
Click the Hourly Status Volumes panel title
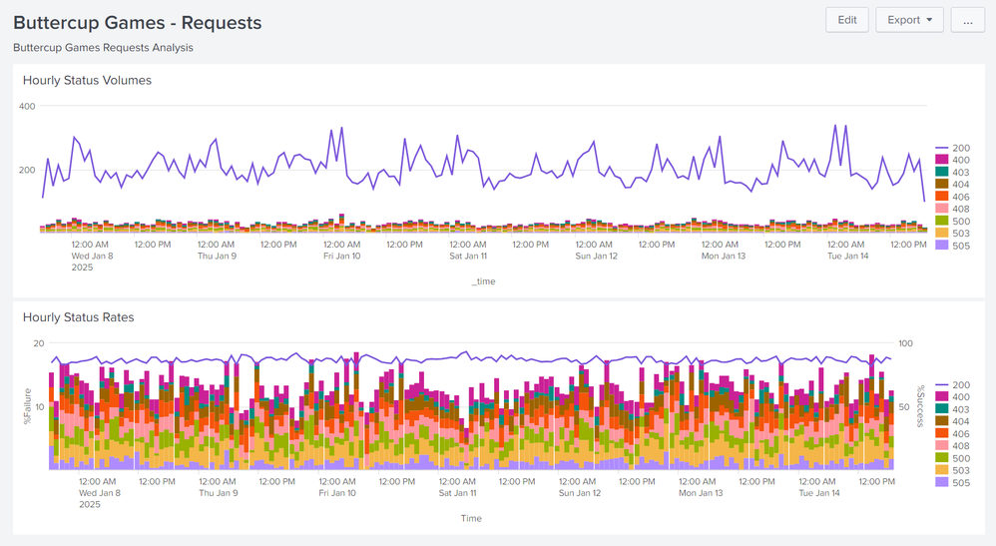87,80
